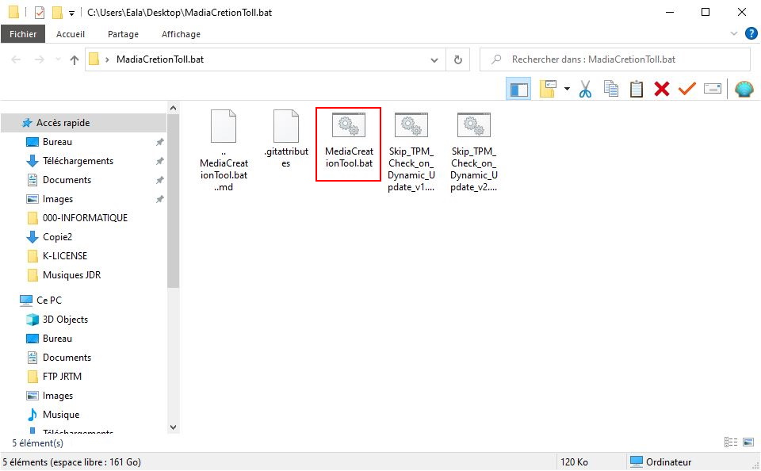Click the clipboard Paste icon
Screen dimensions: 761x471
click(637, 89)
